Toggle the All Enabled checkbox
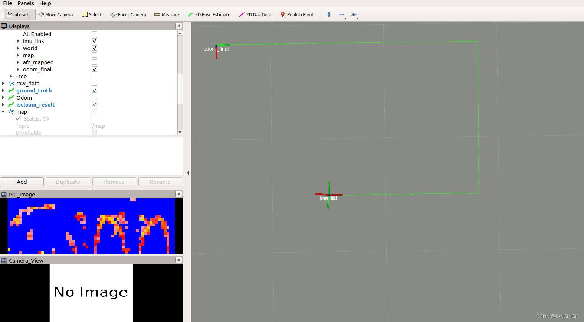The height and width of the screenshot is (322, 584). (x=95, y=34)
